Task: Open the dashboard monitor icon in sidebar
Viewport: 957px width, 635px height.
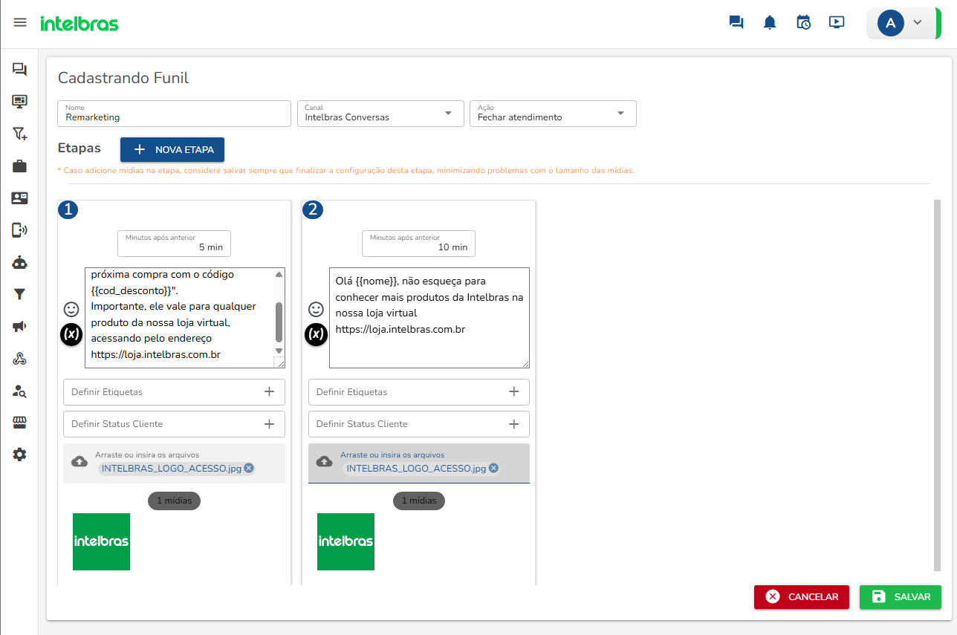Action: pos(19,101)
